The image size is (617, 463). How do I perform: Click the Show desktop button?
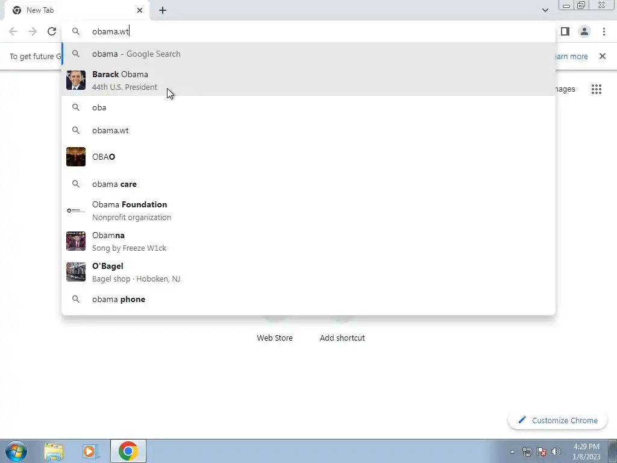pos(613,451)
